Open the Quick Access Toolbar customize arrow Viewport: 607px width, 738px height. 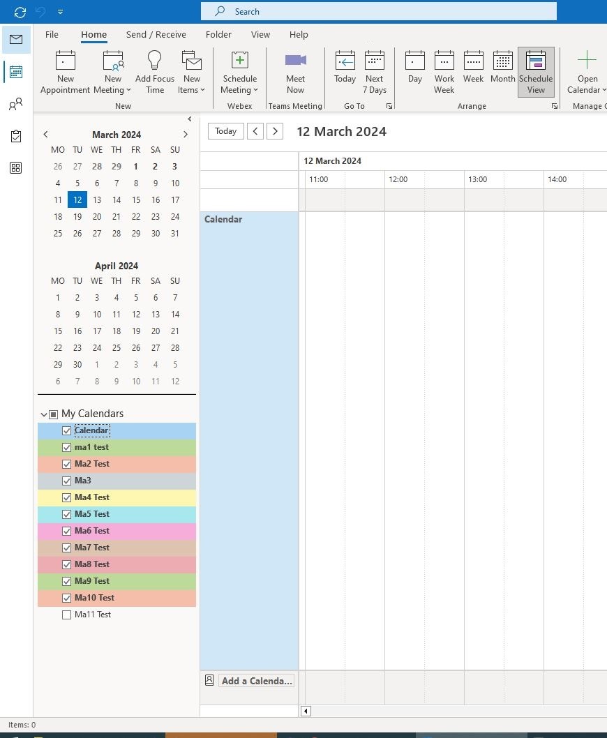[60, 12]
